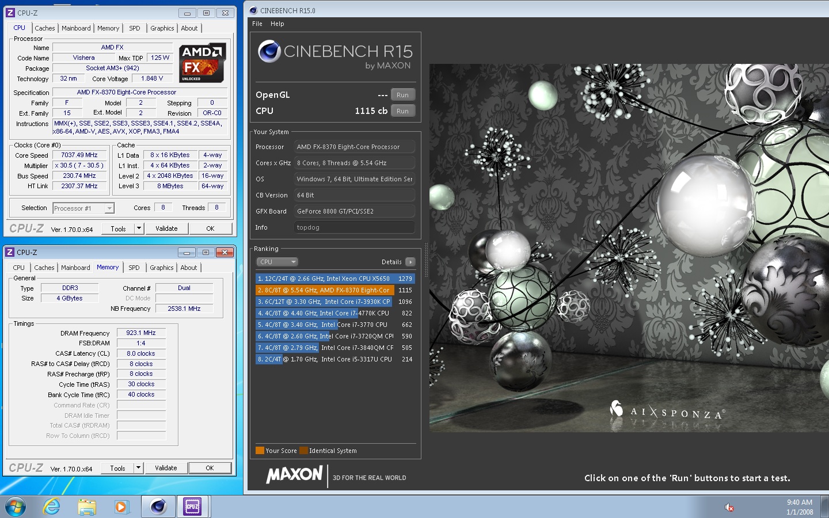Open the File menu in Cinebench

point(257,24)
